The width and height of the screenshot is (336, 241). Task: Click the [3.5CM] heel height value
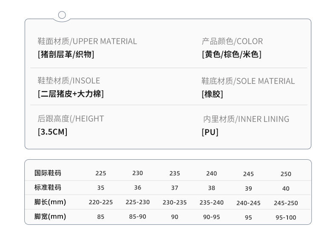point(52,132)
